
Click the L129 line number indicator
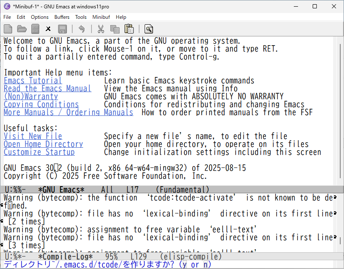139,256
